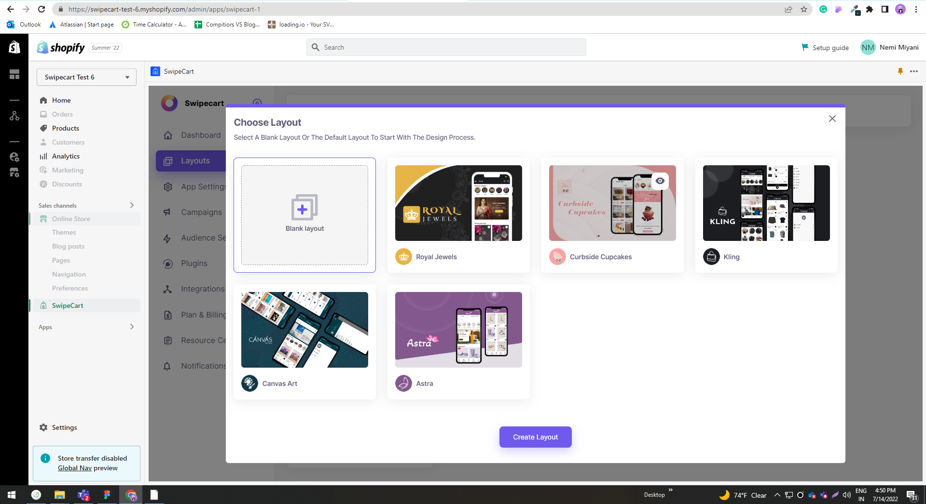Select the Canvas Art layout thumbnail
This screenshot has height=504, width=926.
coord(304,330)
